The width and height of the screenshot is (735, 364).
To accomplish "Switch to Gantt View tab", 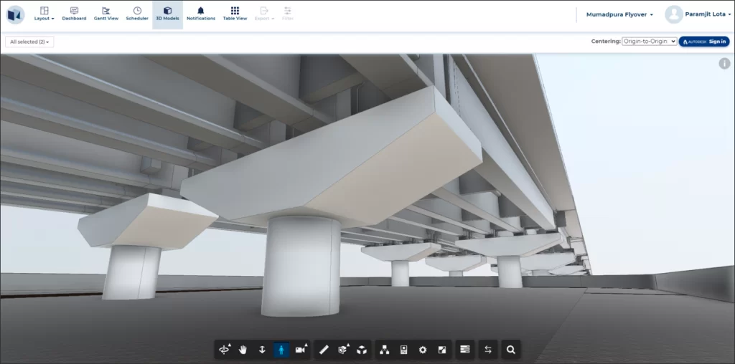I will click(x=106, y=14).
